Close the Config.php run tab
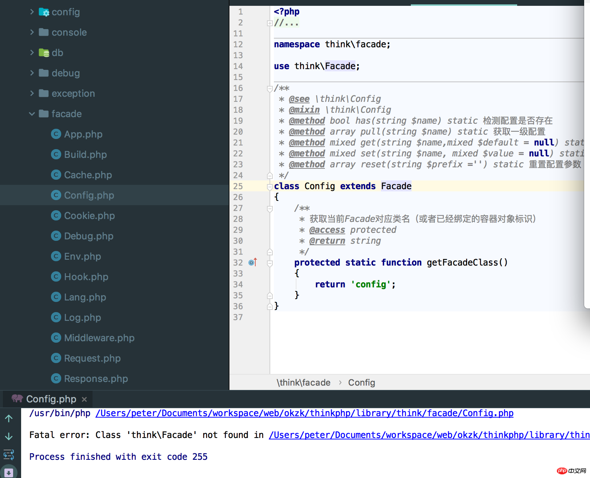The width and height of the screenshot is (590, 478). [84, 399]
